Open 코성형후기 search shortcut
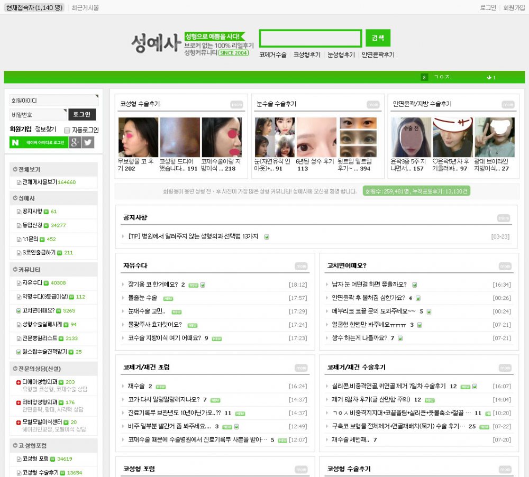The height and width of the screenshot is (477, 529). click(307, 54)
